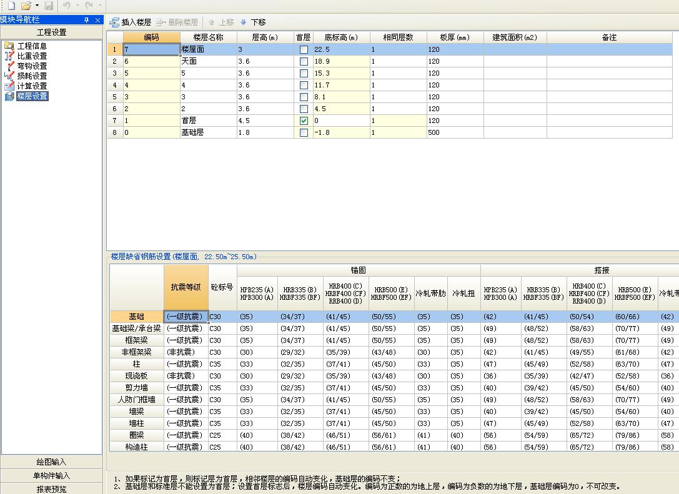Image resolution: width=679 pixels, height=494 pixels.
Task: Click the 编码 column header
Action: (152, 37)
